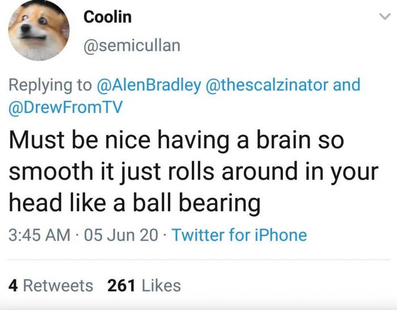Open the Likes label
Screen dimensions: 397x310
pyautogui.click(x=161, y=286)
